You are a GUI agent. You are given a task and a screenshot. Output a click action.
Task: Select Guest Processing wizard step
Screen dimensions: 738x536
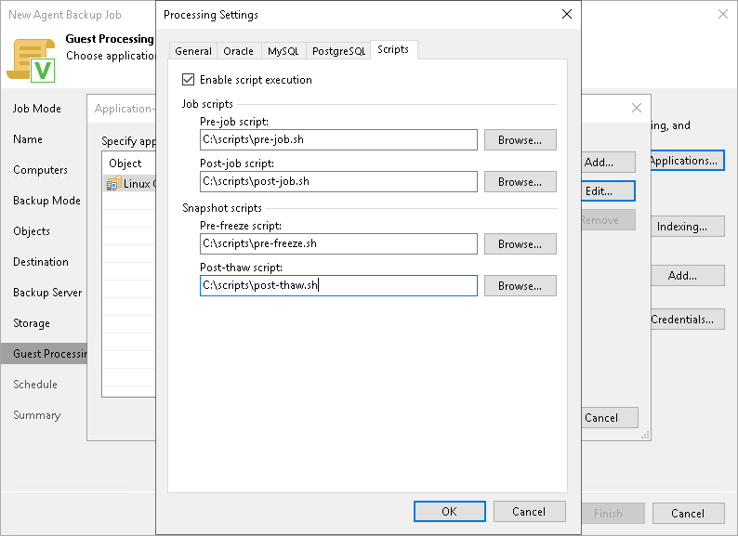pos(44,354)
